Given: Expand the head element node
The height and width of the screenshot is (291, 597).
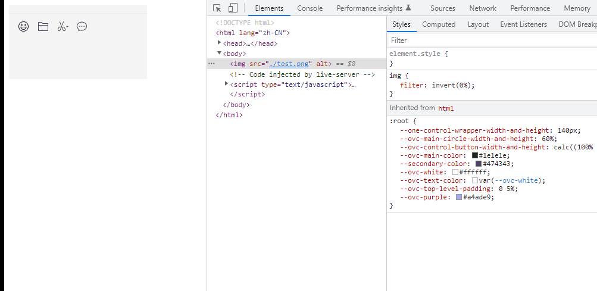Looking at the screenshot, I should (x=219, y=43).
